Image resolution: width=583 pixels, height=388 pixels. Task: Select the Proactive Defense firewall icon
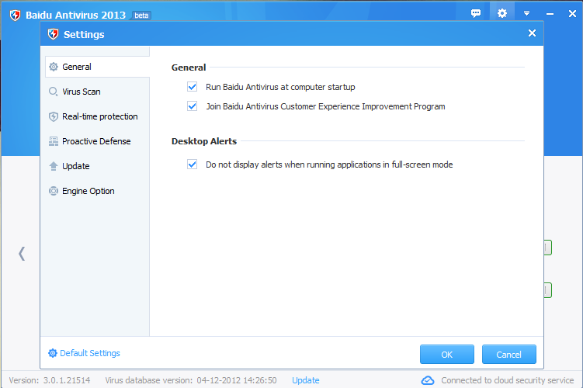pyautogui.click(x=54, y=141)
